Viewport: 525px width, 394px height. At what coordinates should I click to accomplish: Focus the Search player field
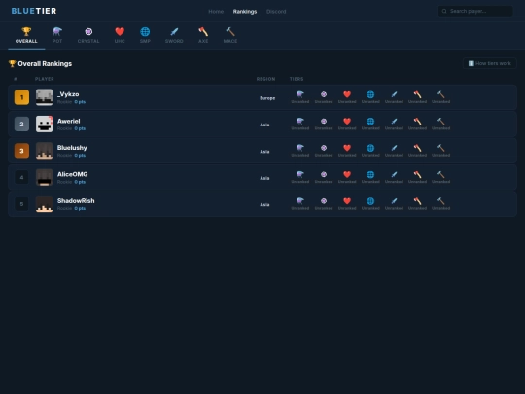[475, 11]
